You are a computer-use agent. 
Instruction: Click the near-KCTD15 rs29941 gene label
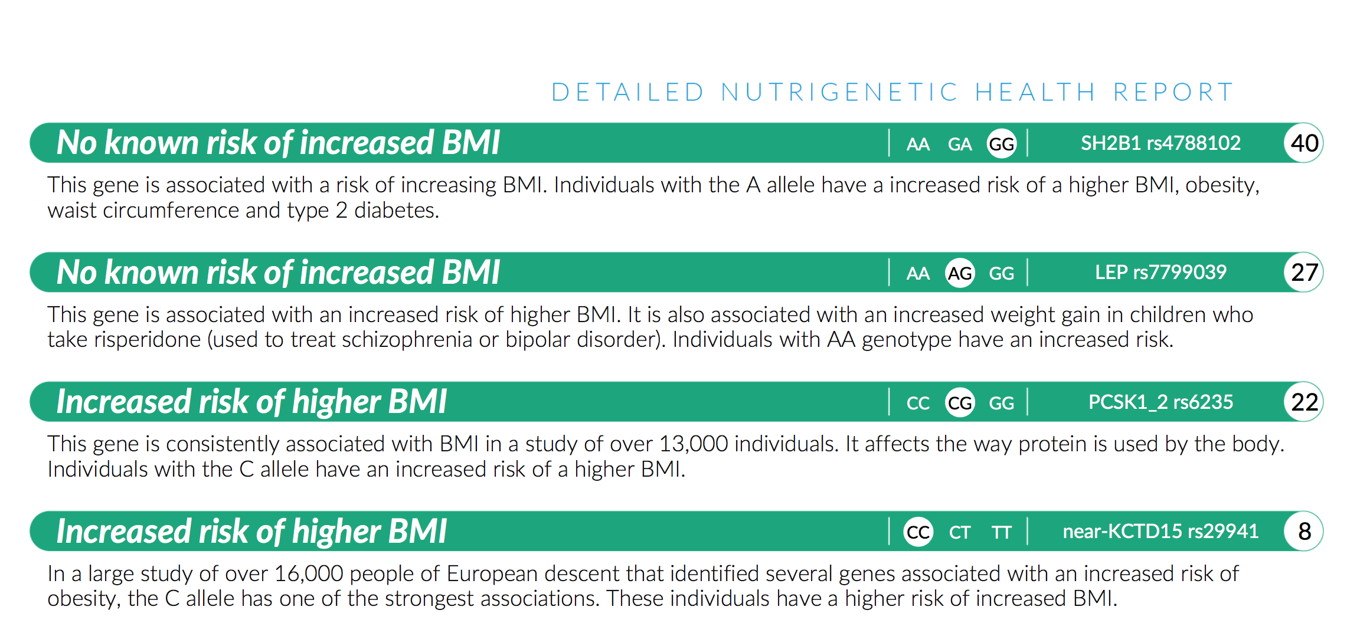(x=1160, y=531)
